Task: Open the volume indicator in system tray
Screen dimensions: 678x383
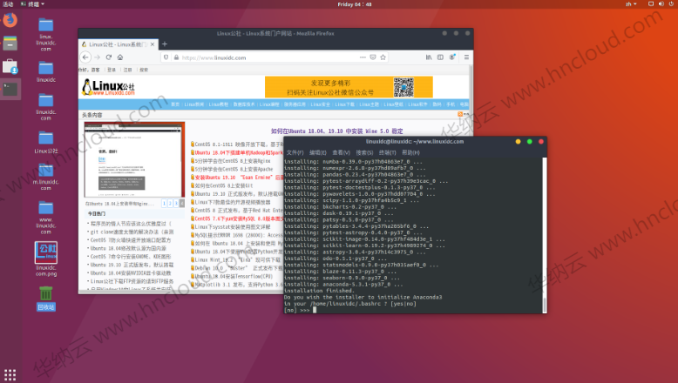Action: [x=661, y=3]
